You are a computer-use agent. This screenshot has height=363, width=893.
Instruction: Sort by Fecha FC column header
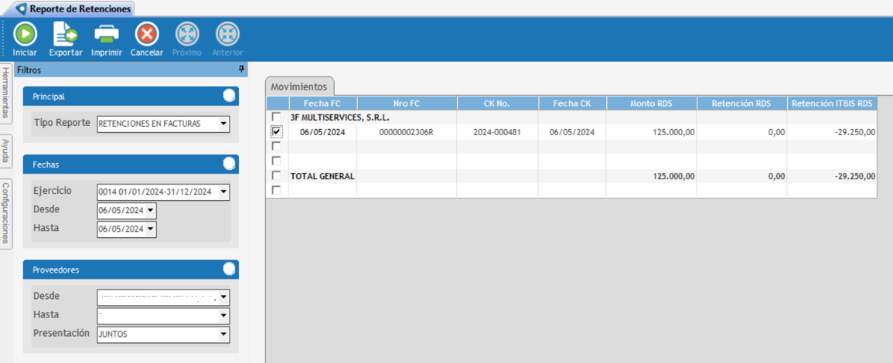(x=322, y=103)
